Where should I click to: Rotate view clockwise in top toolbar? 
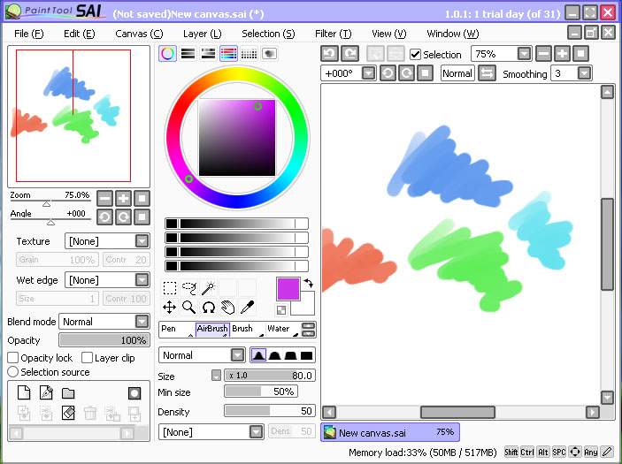(x=406, y=73)
